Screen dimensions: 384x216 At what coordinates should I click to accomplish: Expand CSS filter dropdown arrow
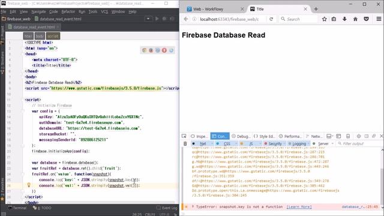236,143
